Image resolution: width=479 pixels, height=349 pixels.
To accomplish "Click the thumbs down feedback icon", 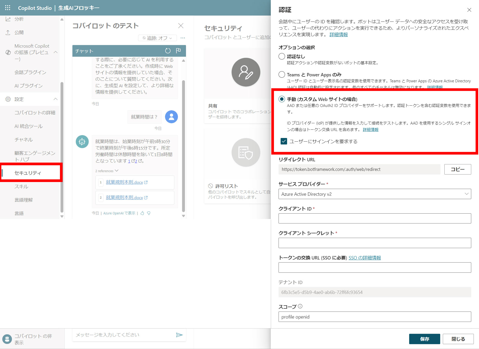I will [149, 213].
